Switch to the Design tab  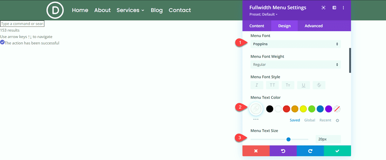284,26
